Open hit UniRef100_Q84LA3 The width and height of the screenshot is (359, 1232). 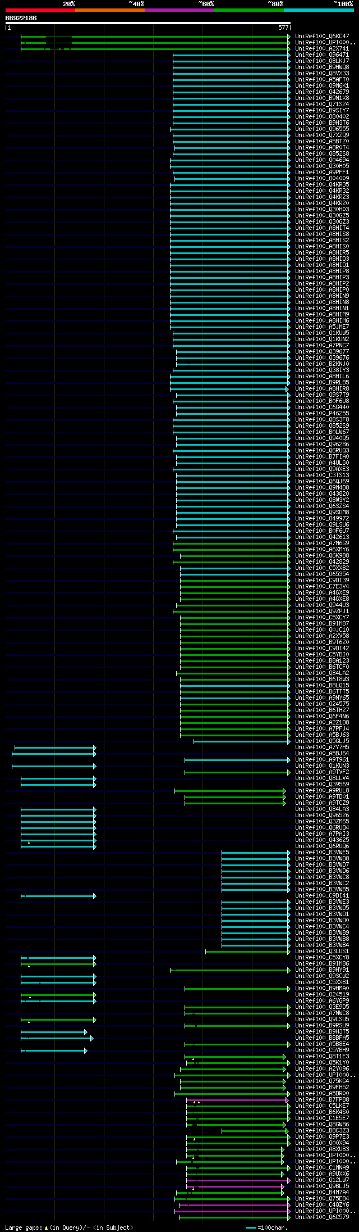pyautogui.click(x=322, y=809)
